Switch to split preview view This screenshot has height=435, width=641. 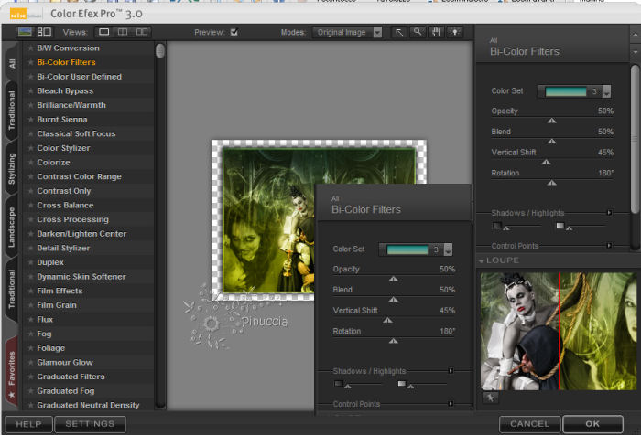pyautogui.click(x=123, y=32)
